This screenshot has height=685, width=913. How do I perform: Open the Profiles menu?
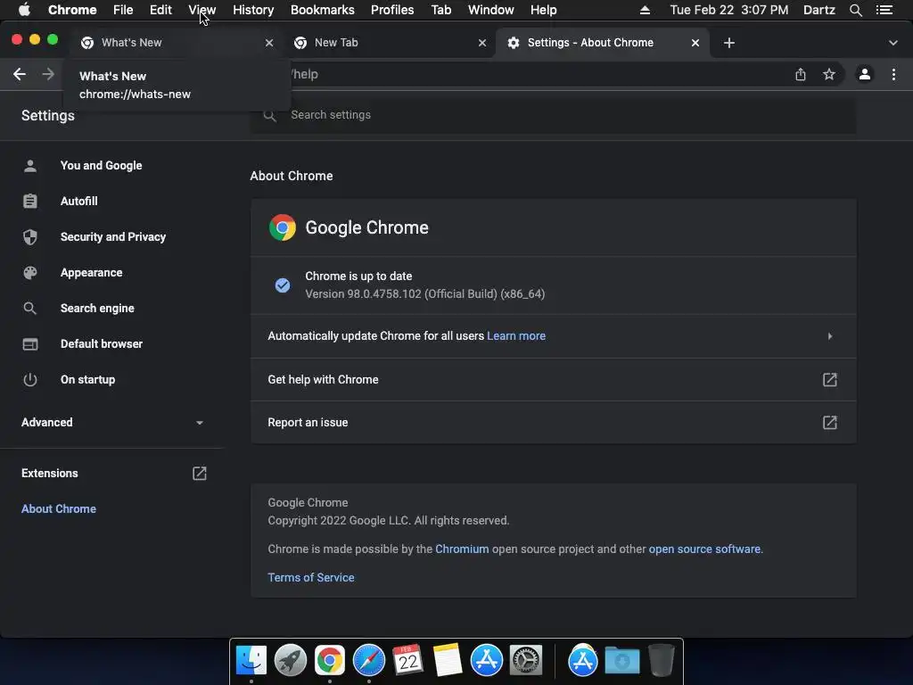(x=392, y=10)
